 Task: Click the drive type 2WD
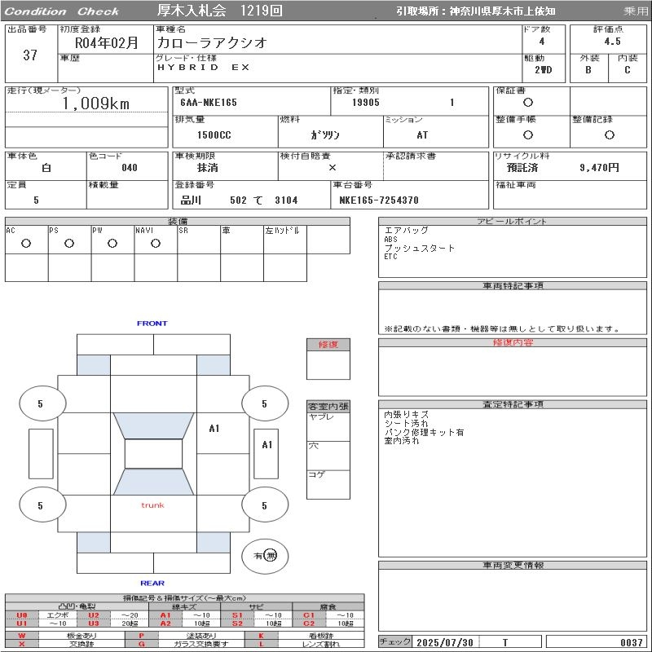[x=544, y=70]
